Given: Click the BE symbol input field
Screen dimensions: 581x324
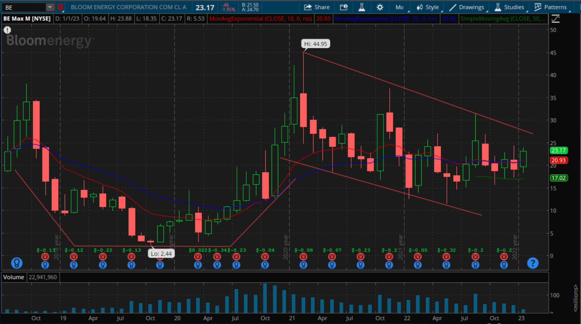Looking at the screenshot, I should point(24,7).
